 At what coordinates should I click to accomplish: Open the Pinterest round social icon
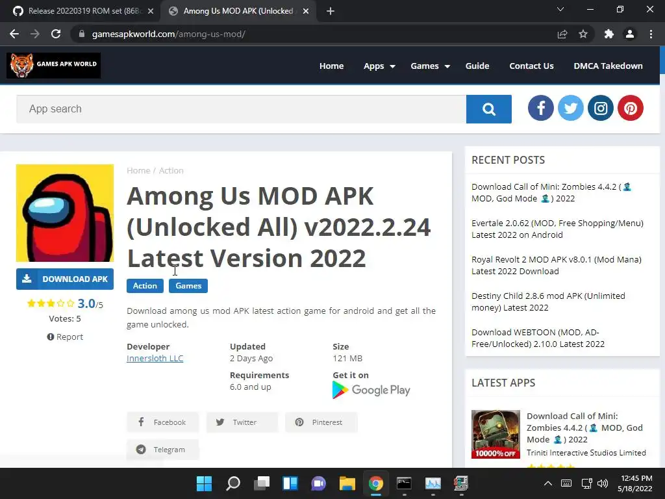[x=630, y=108]
